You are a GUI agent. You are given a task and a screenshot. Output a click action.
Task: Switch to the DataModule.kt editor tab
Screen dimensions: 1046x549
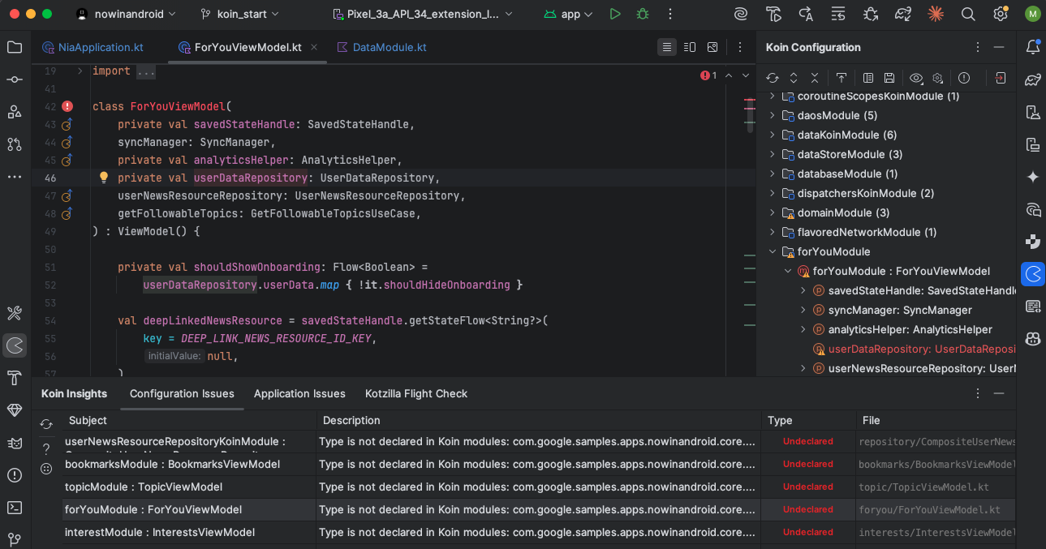coord(389,48)
